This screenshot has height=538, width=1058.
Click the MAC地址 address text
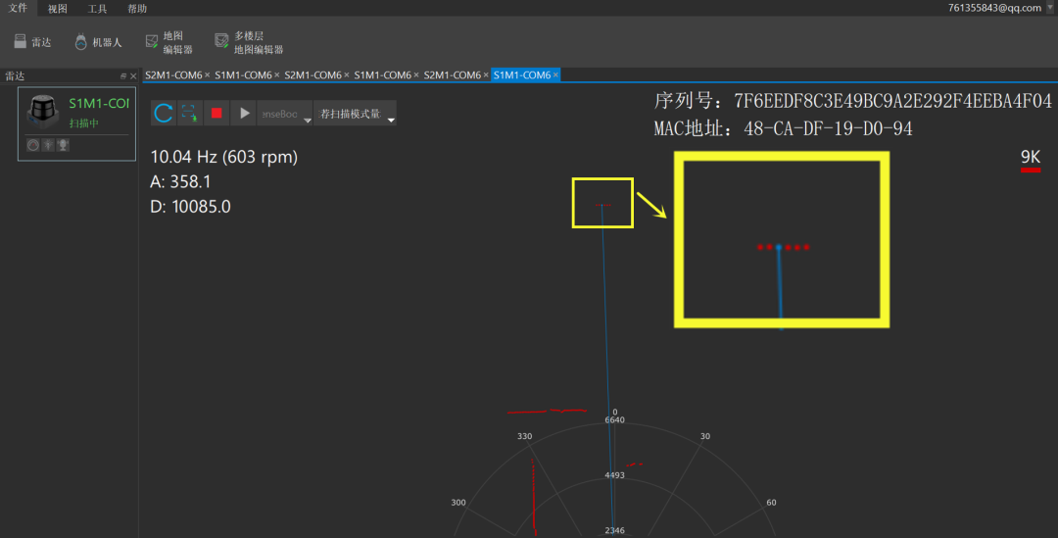coord(783,128)
